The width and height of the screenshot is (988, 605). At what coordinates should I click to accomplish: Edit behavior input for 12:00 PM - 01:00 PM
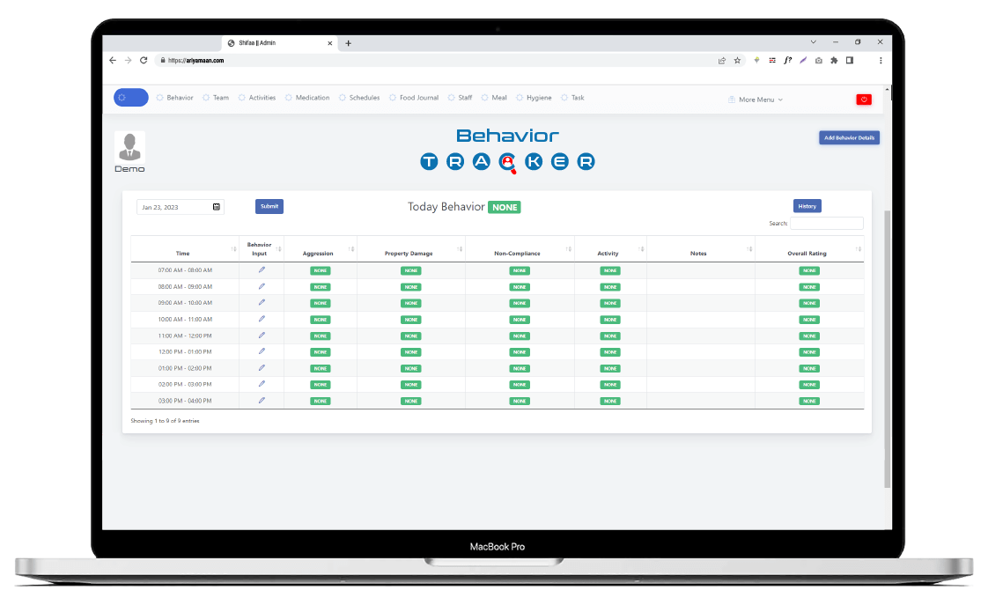(x=262, y=351)
